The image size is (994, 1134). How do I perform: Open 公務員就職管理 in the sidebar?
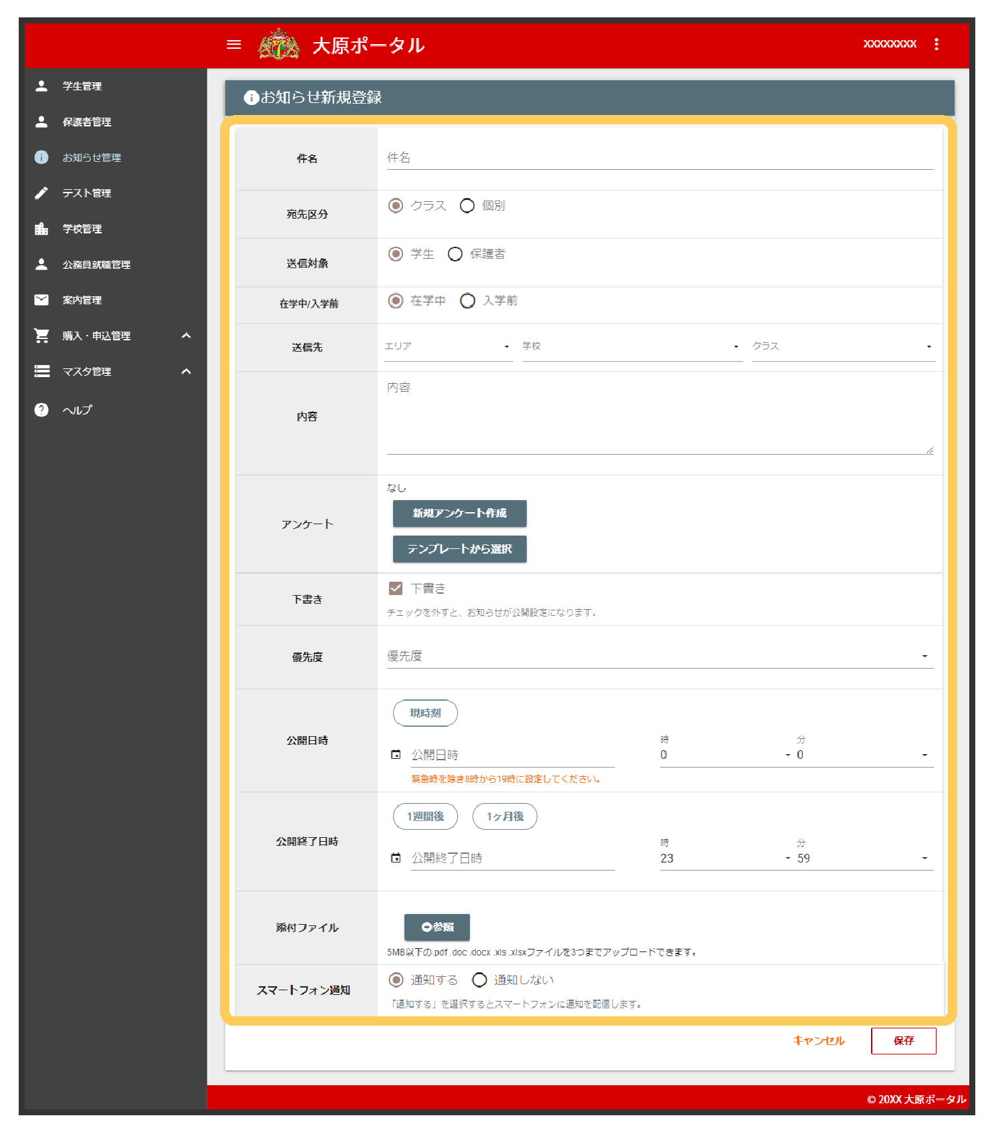pos(96,265)
